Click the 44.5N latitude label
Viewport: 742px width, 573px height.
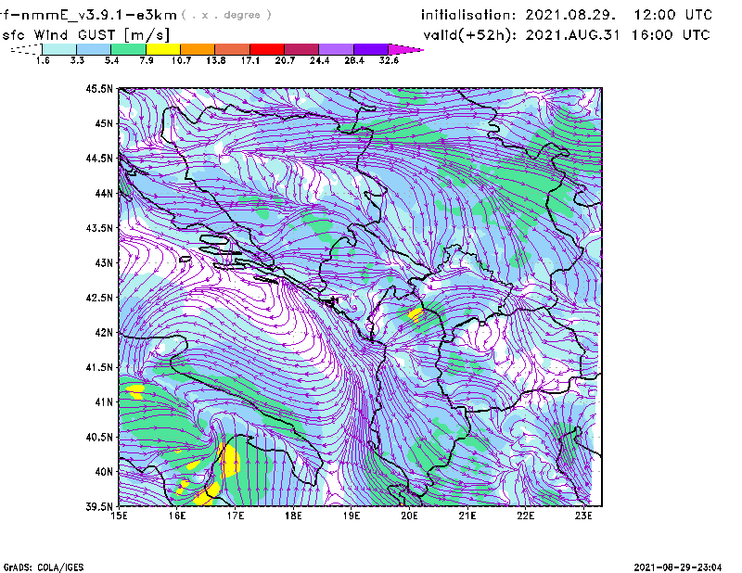(100, 158)
